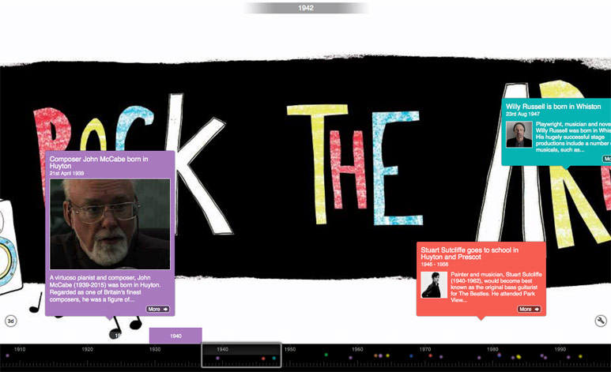Jump to 1960 on the timeline bar
Viewport: 611px width, 372px height.
pos(357,349)
